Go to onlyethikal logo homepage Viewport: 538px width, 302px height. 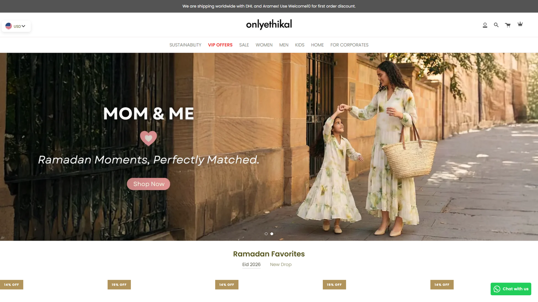pyautogui.click(x=269, y=24)
